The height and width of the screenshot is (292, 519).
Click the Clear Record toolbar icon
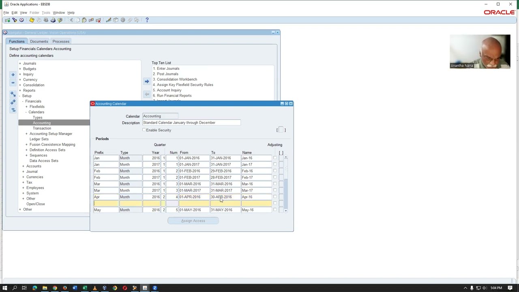pyautogui.click(x=91, y=20)
